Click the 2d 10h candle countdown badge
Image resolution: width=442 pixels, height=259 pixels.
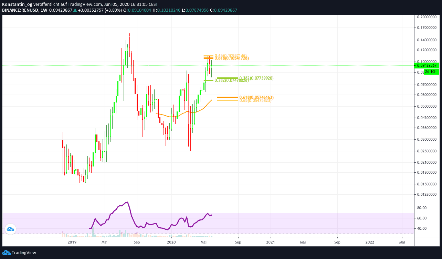pos(431,72)
